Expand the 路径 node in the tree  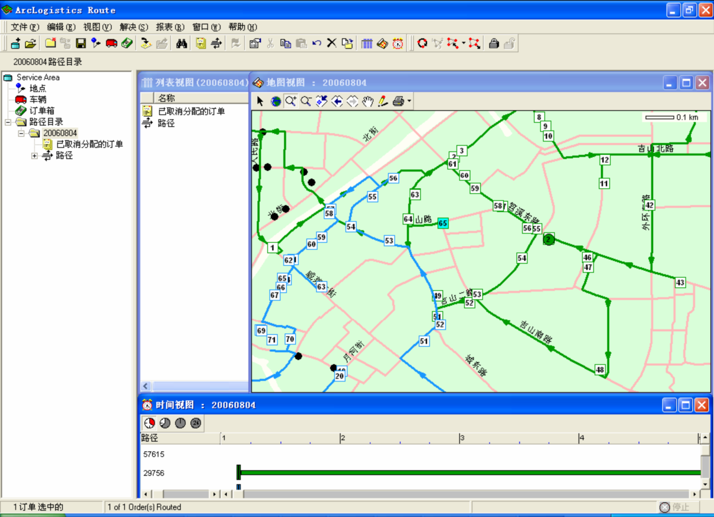pos(34,156)
